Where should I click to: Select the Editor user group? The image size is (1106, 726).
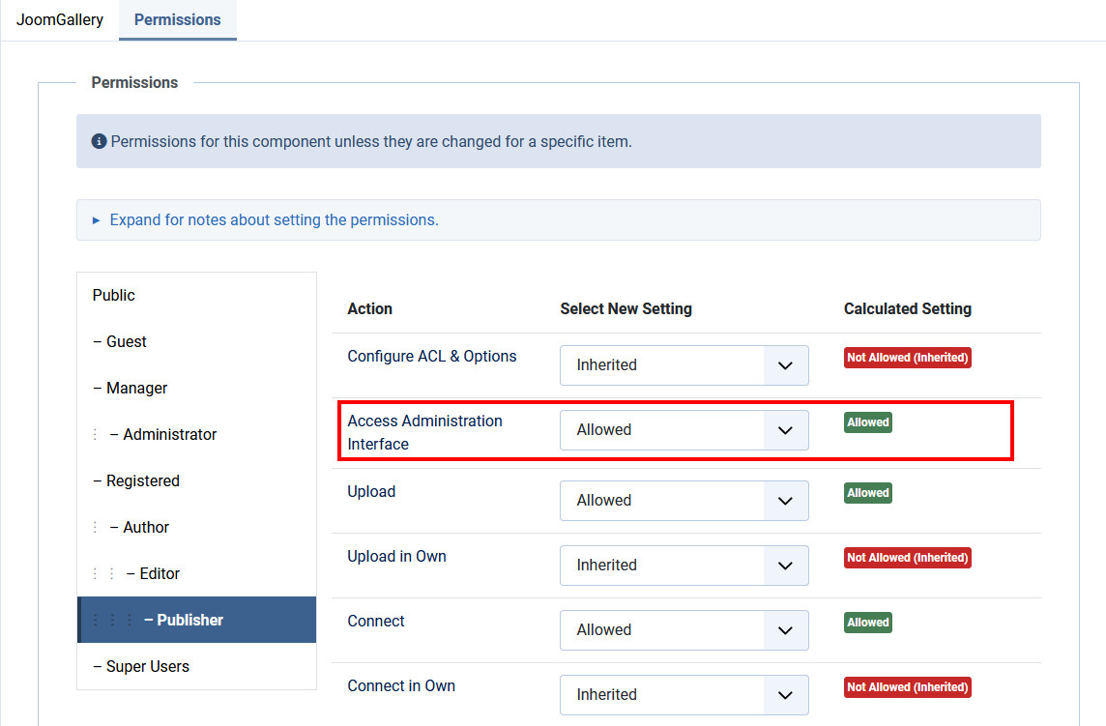pyautogui.click(x=197, y=573)
